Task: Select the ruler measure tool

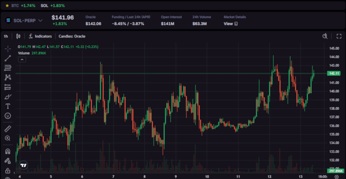Action: (8, 129)
